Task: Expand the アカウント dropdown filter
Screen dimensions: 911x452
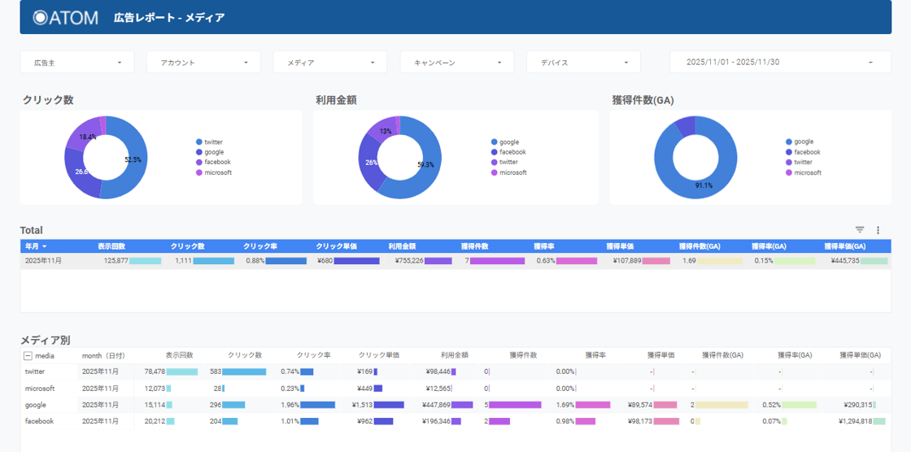Action: pyautogui.click(x=203, y=63)
